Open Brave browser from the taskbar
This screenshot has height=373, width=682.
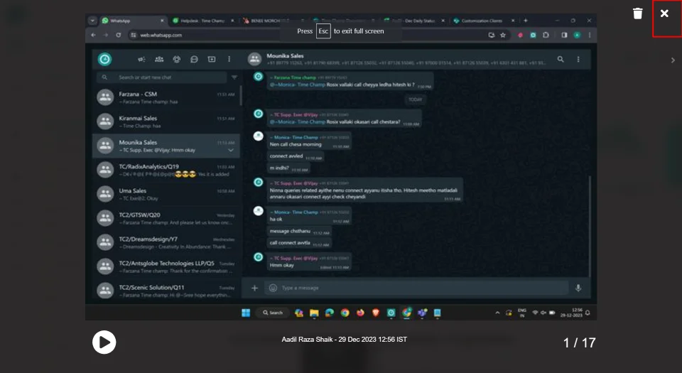[376, 313]
